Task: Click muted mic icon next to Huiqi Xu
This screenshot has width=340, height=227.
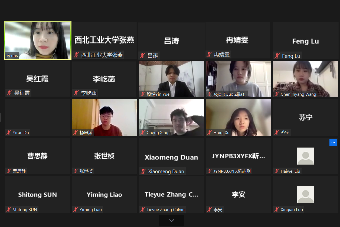Action: point(210,132)
